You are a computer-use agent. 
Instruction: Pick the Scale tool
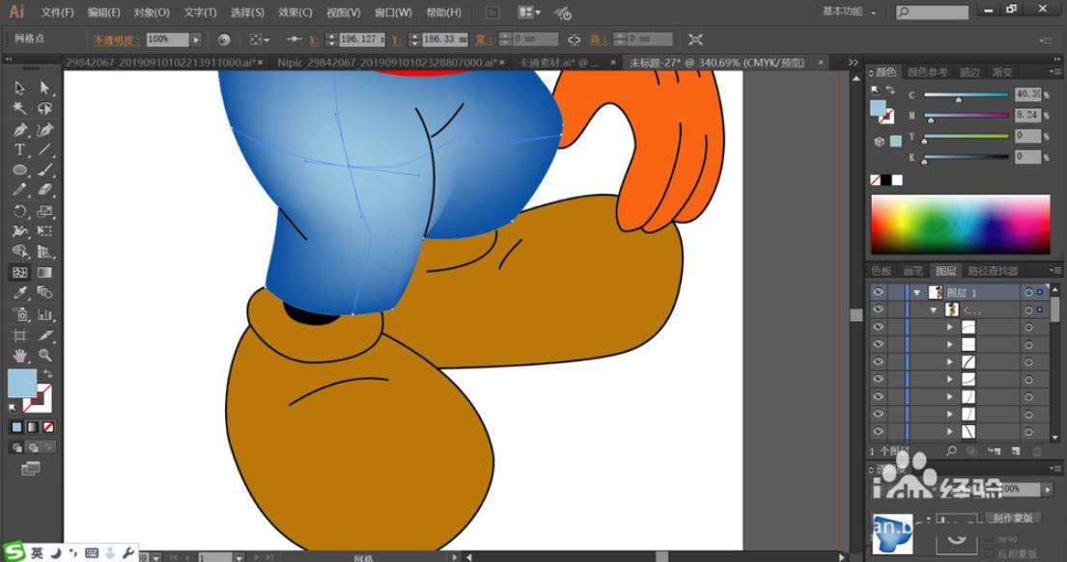tap(45, 211)
